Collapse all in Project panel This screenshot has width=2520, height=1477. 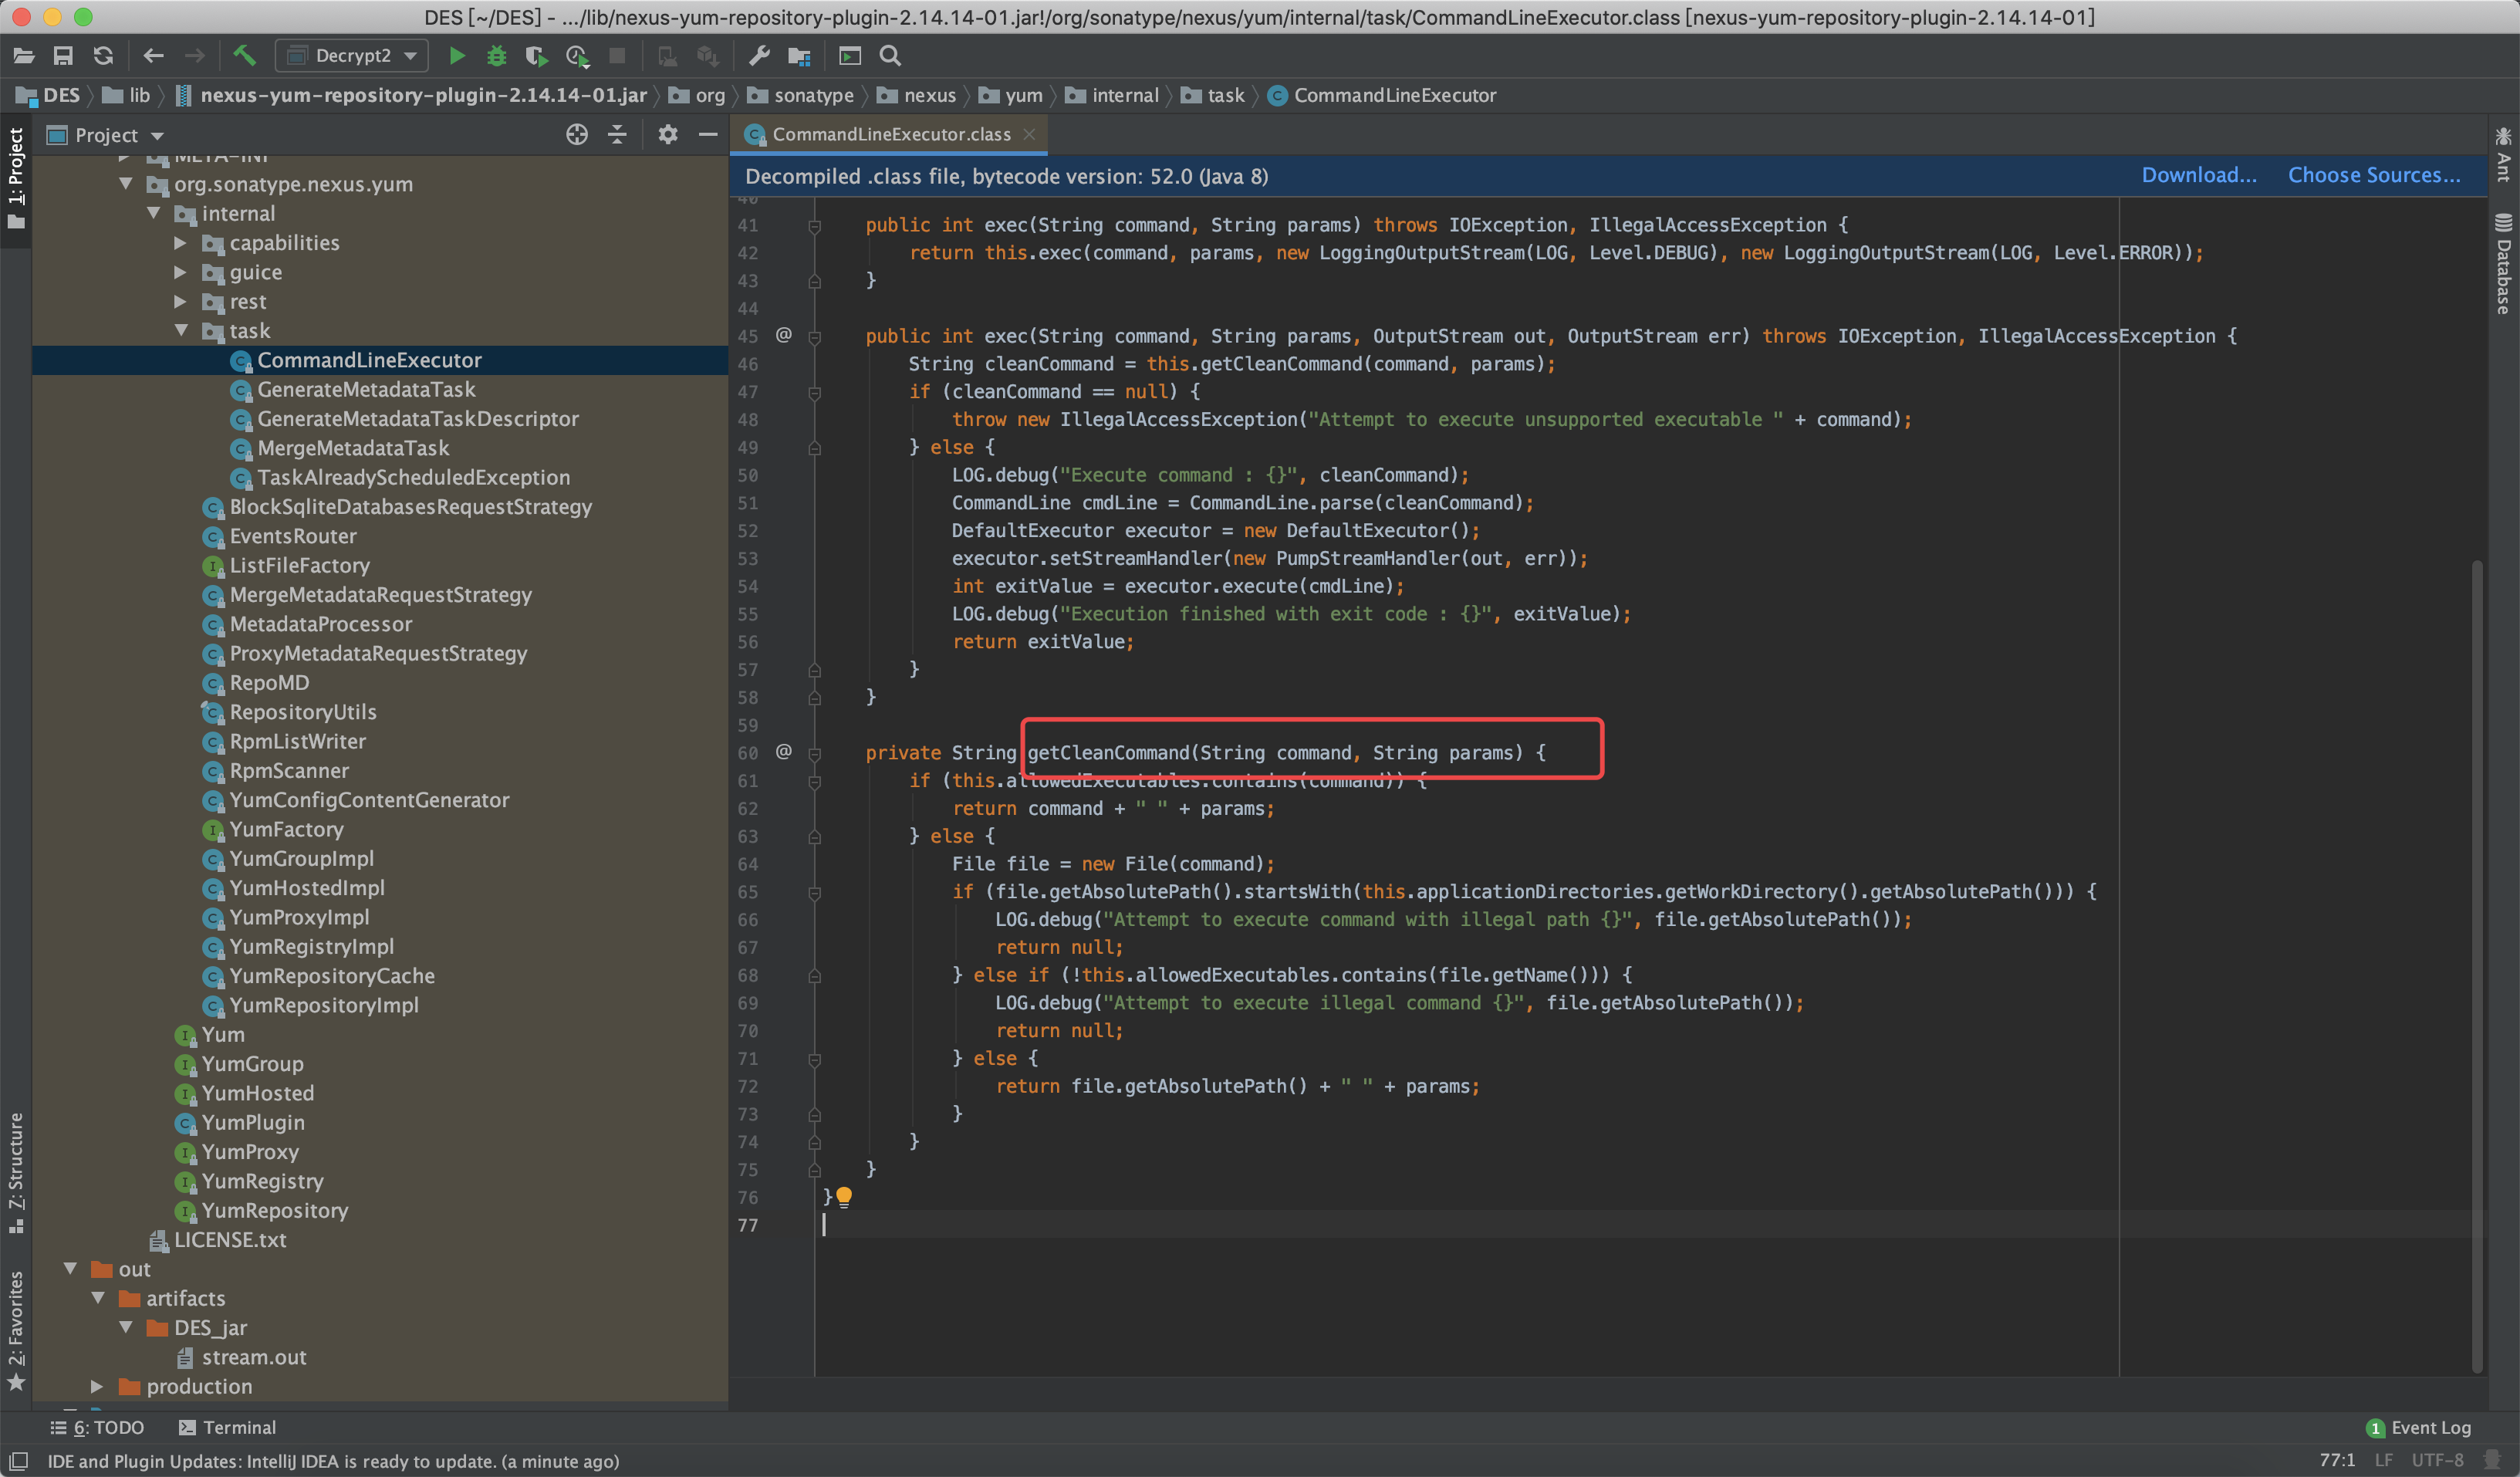[617, 134]
